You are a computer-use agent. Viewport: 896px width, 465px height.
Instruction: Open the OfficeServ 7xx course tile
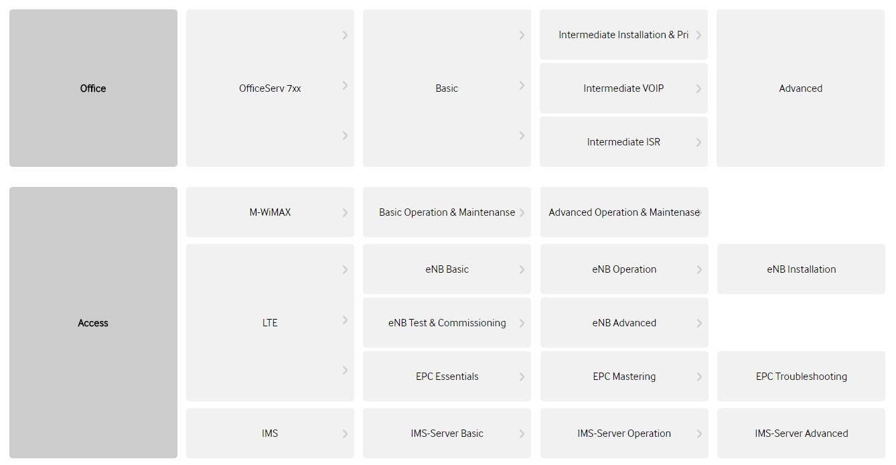270,88
